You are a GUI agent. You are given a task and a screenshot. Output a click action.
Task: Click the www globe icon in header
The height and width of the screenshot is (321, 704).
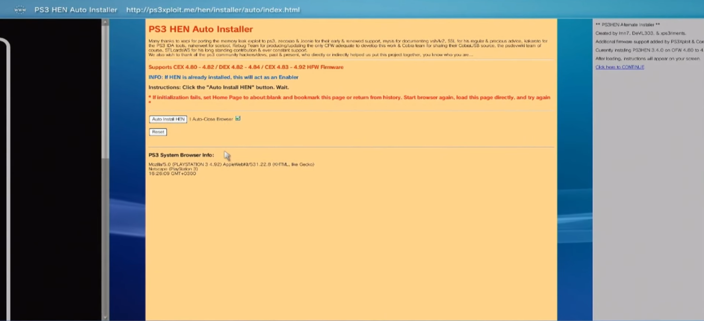(20, 10)
